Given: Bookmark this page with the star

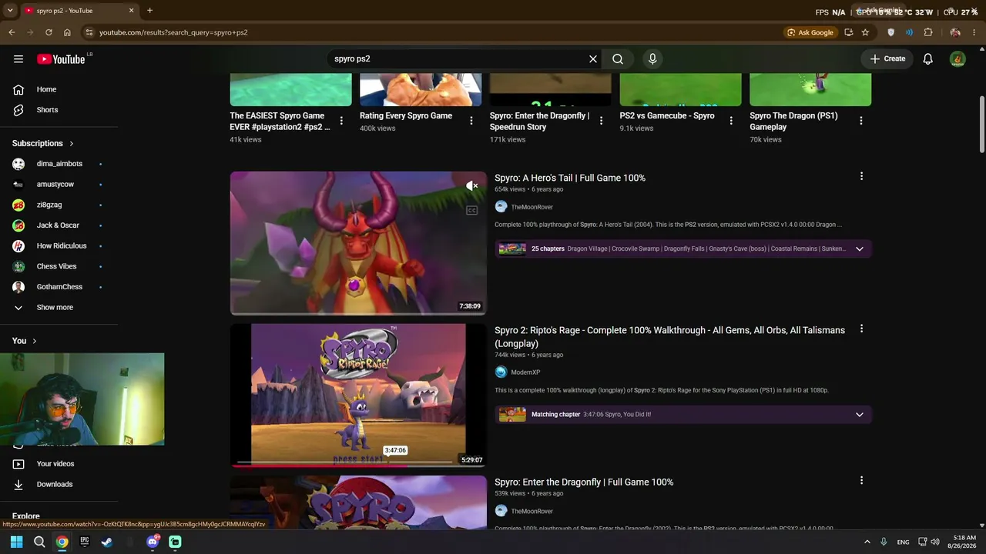Looking at the screenshot, I should click(x=865, y=32).
